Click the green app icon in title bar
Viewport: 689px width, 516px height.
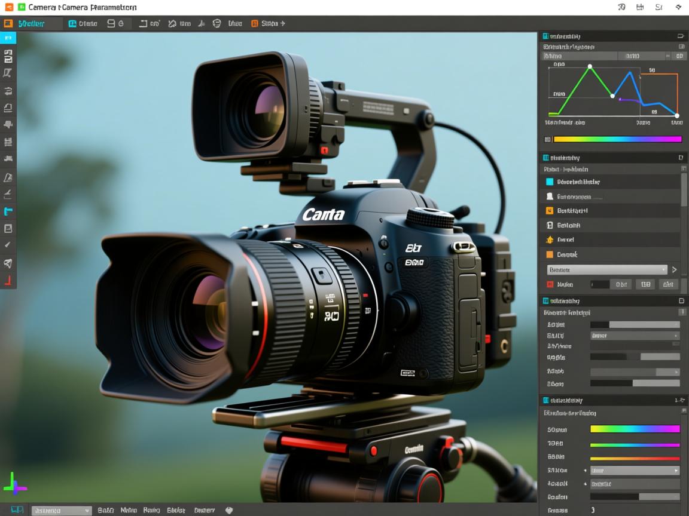point(22,7)
